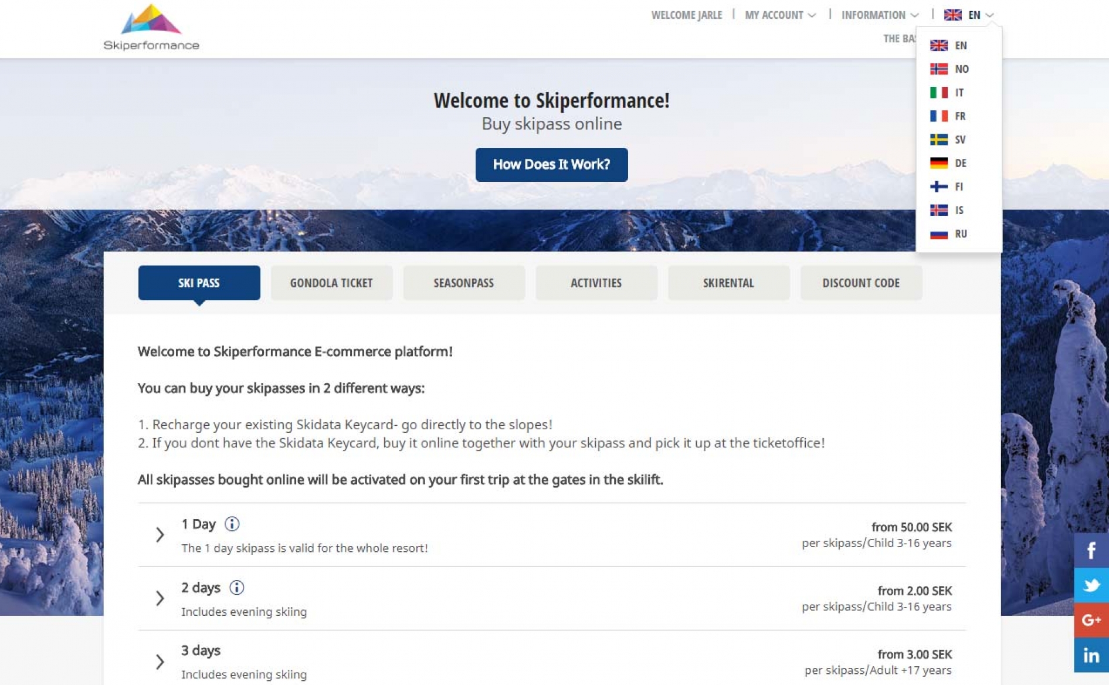Viewport: 1109px width, 685px height.
Task: Select Norwegian (NO) language
Action: [949, 69]
